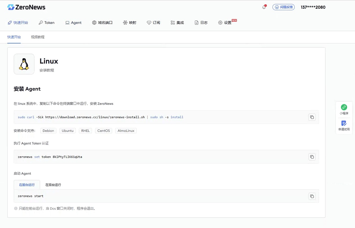This screenshot has height=228, width=355.
Task: Select the 快速开始 sub-tab
Action: tap(14, 37)
